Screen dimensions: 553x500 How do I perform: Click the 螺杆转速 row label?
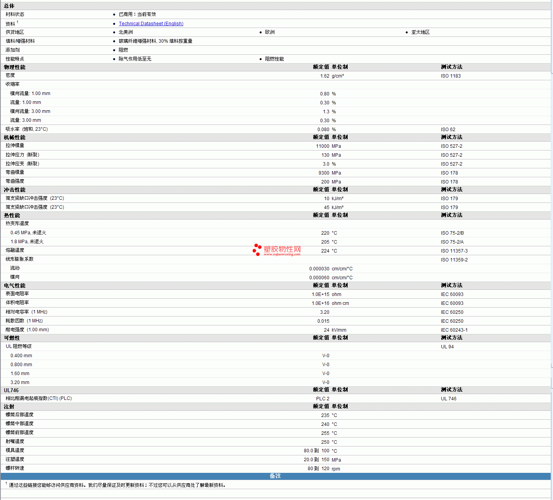(15, 468)
